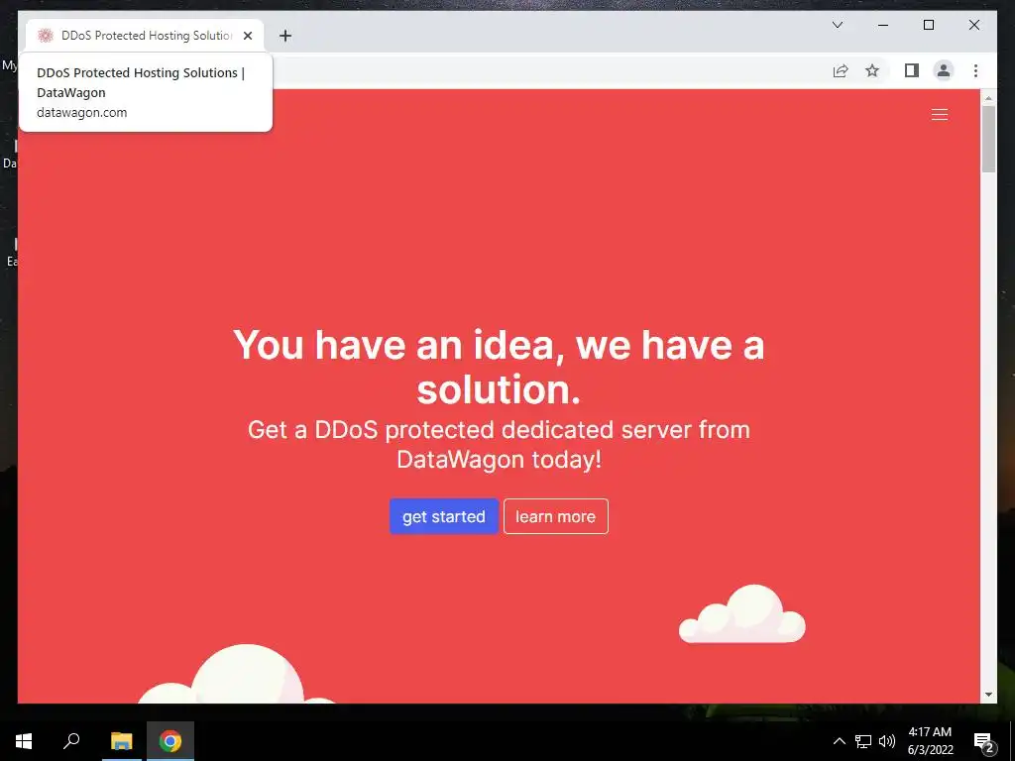Open the notification center with 2 alerts
This screenshot has width=1015, height=761.
tap(984, 742)
